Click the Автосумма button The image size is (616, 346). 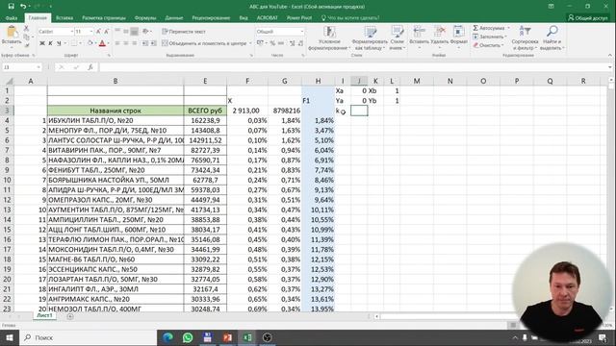click(489, 28)
